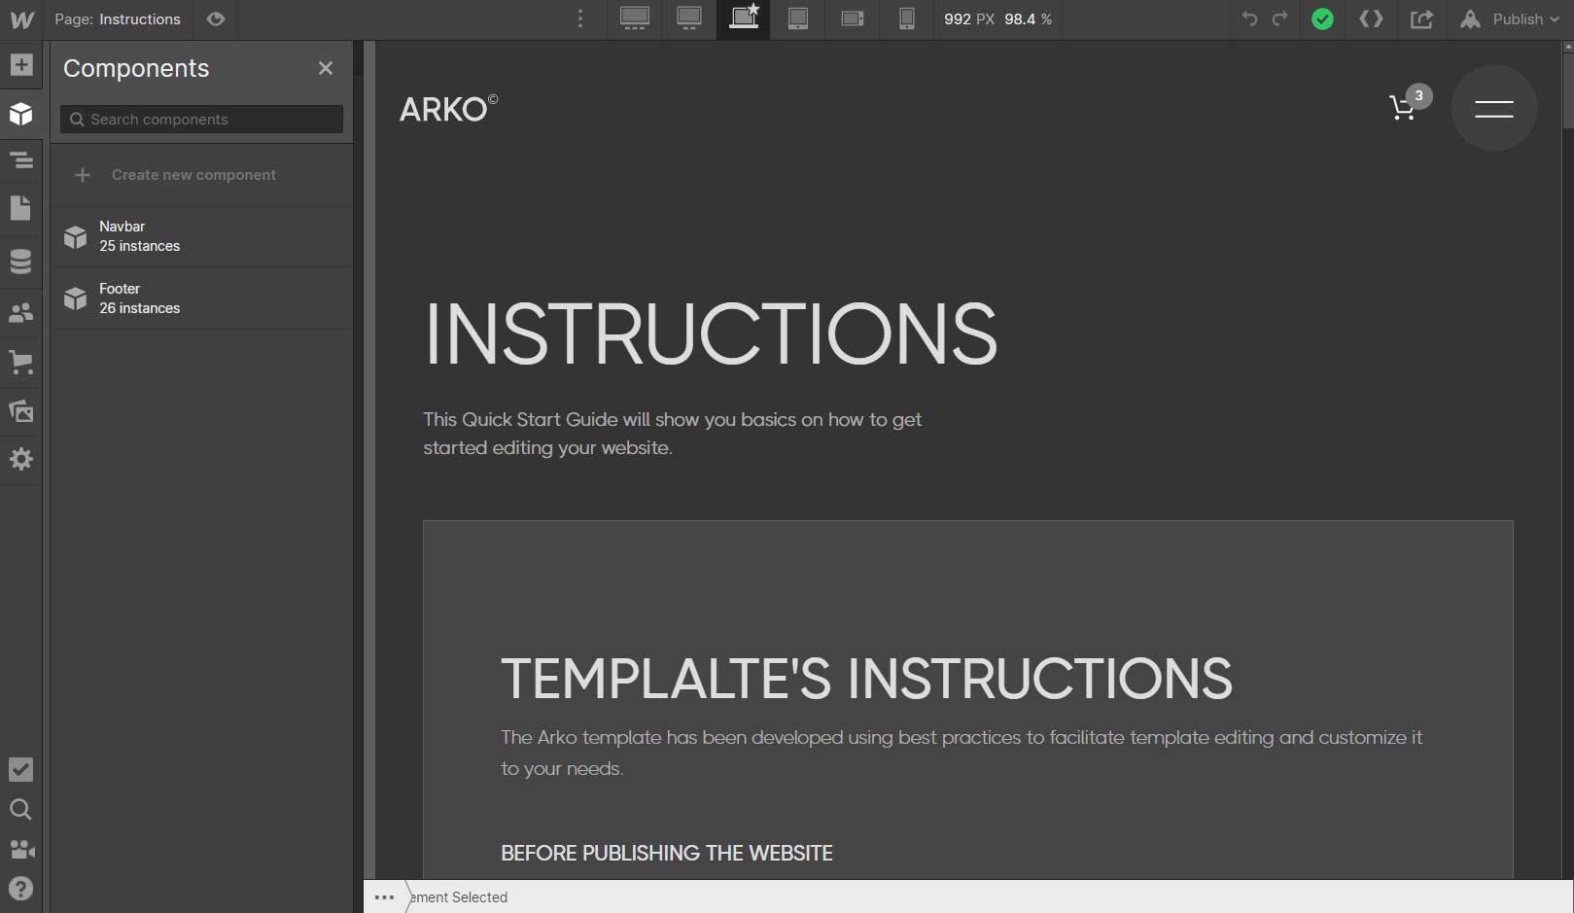1574x913 pixels.
Task: Open the bottom bar ellipsis menu
Action: 384,897
